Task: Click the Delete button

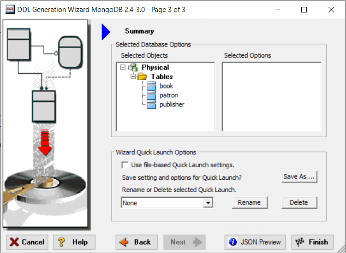Action: click(x=299, y=202)
